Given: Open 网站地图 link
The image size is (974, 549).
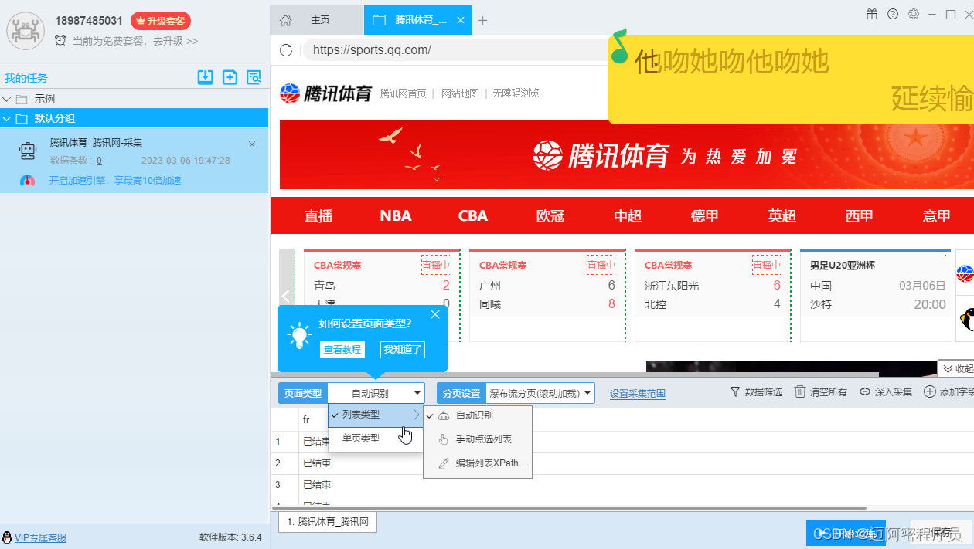Looking at the screenshot, I should click(460, 93).
